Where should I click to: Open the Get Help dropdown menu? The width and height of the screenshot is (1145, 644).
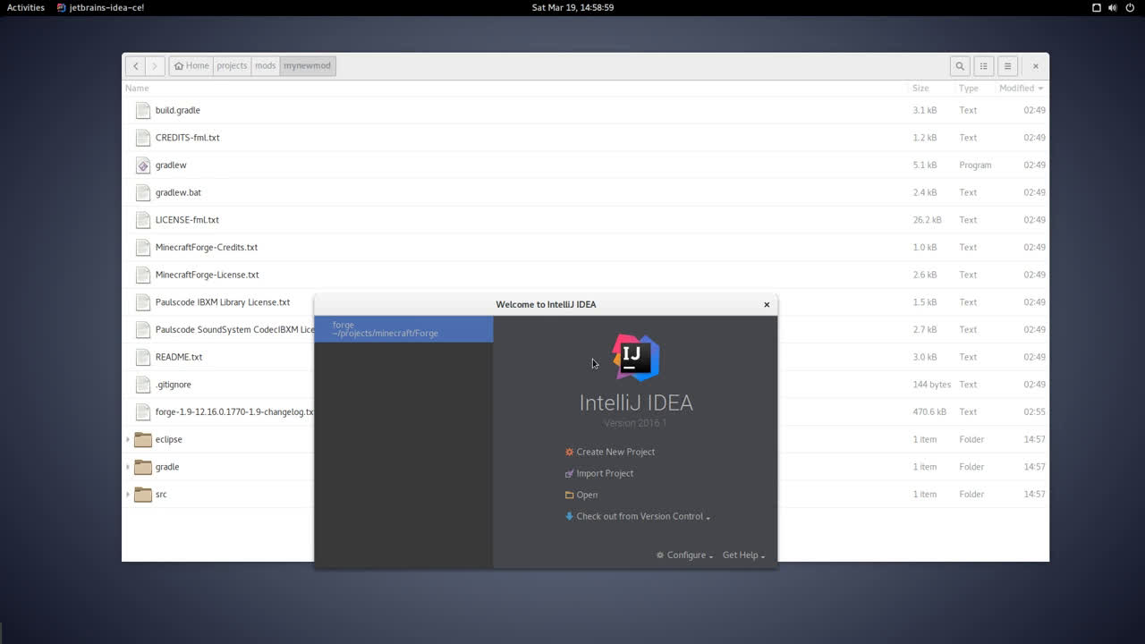[743, 555]
